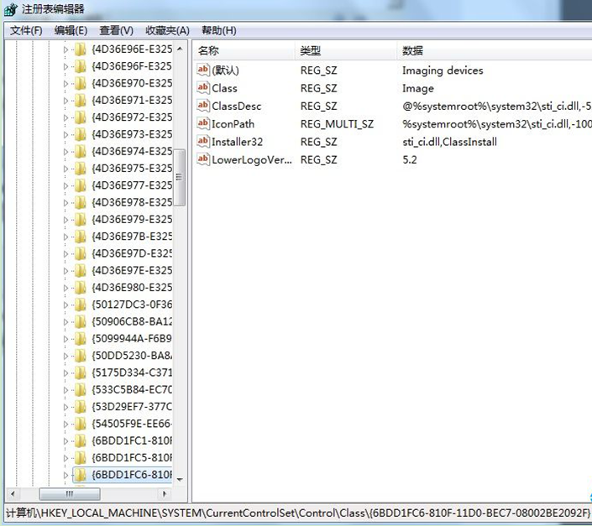The width and height of the screenshot is (592, 526).
Task: Expand the {4D36E972-E325 tree node arrow
Action: (66, 117)
